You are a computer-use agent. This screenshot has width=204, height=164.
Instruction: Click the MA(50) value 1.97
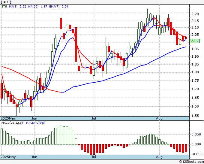pyautogui.click(x=44, y=7)
